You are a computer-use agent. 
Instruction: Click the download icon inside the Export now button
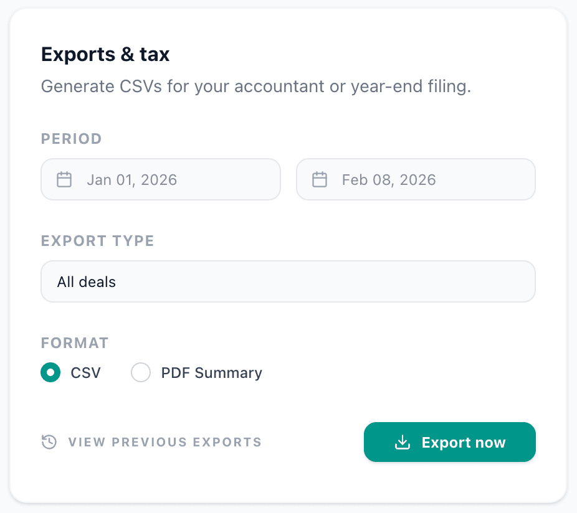coord(402,442)
